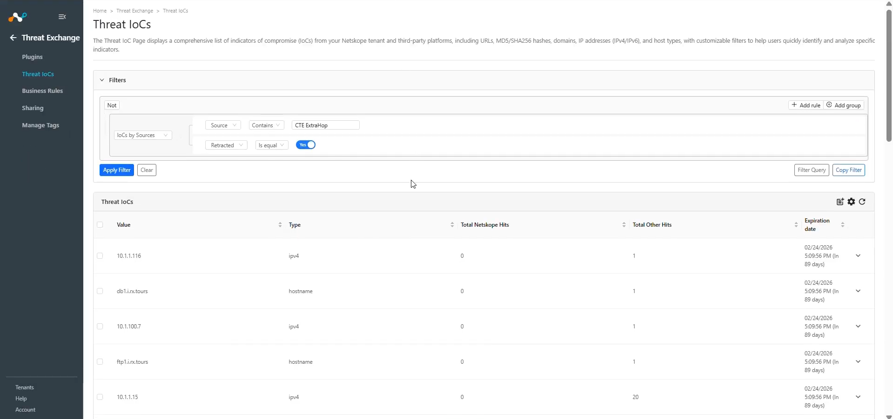
Task: Click the db1.i.rx.tours hostname value
Action: click(132, 291)
